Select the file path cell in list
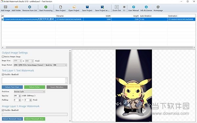The height and width of the screenshot is (123, 197). point(29,19)
